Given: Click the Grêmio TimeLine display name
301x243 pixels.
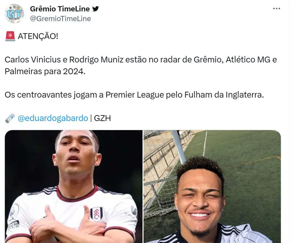Looking at the screenshot, I should coord(60,9).
